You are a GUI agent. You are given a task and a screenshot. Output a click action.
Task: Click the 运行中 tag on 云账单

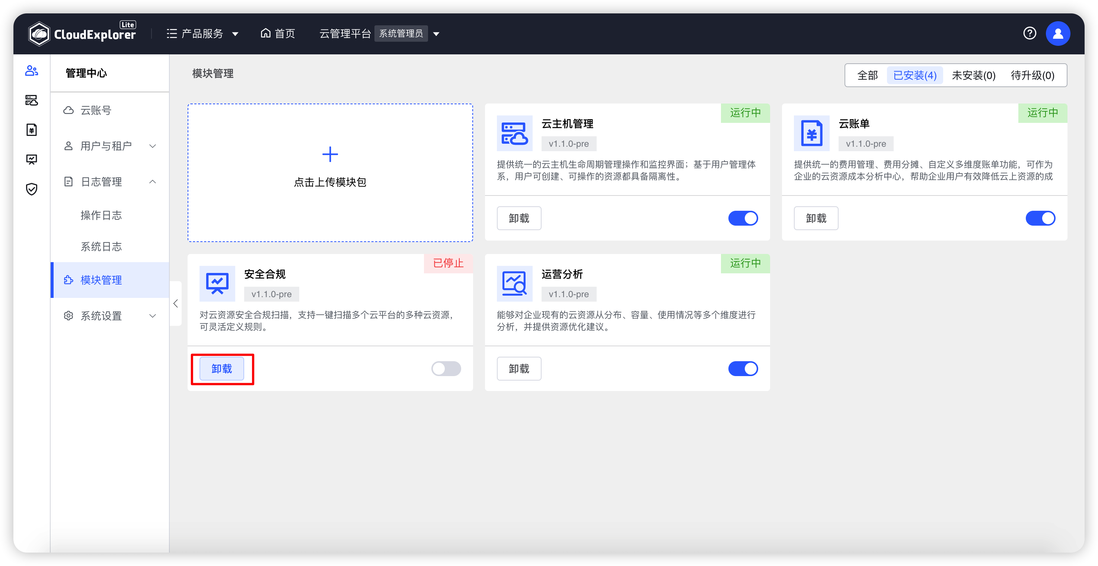1042,112
